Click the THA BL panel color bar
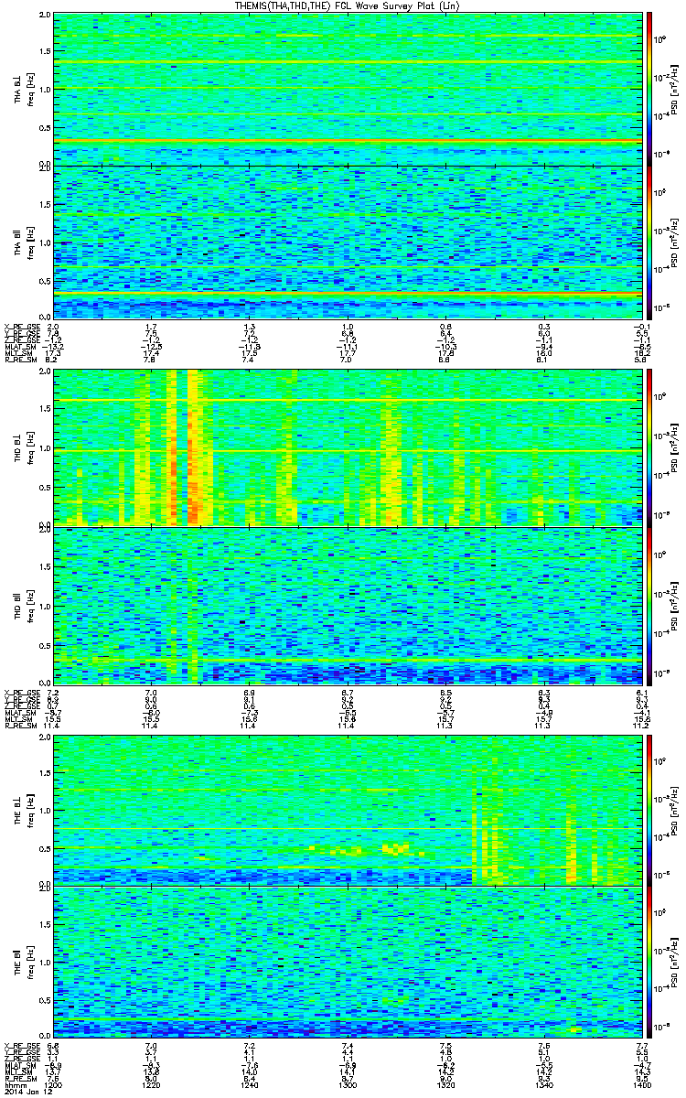 [648, 88]
